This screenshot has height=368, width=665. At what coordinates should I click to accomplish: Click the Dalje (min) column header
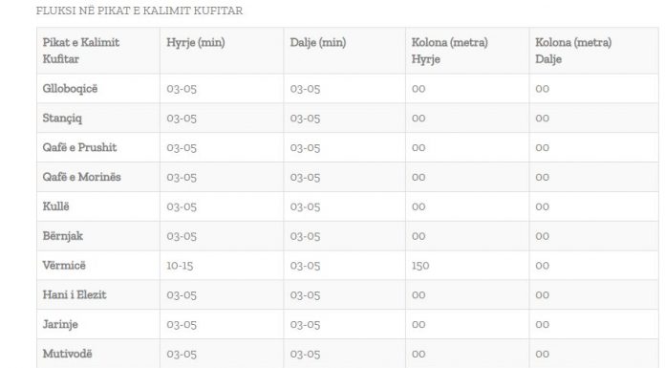coord(318,42)
